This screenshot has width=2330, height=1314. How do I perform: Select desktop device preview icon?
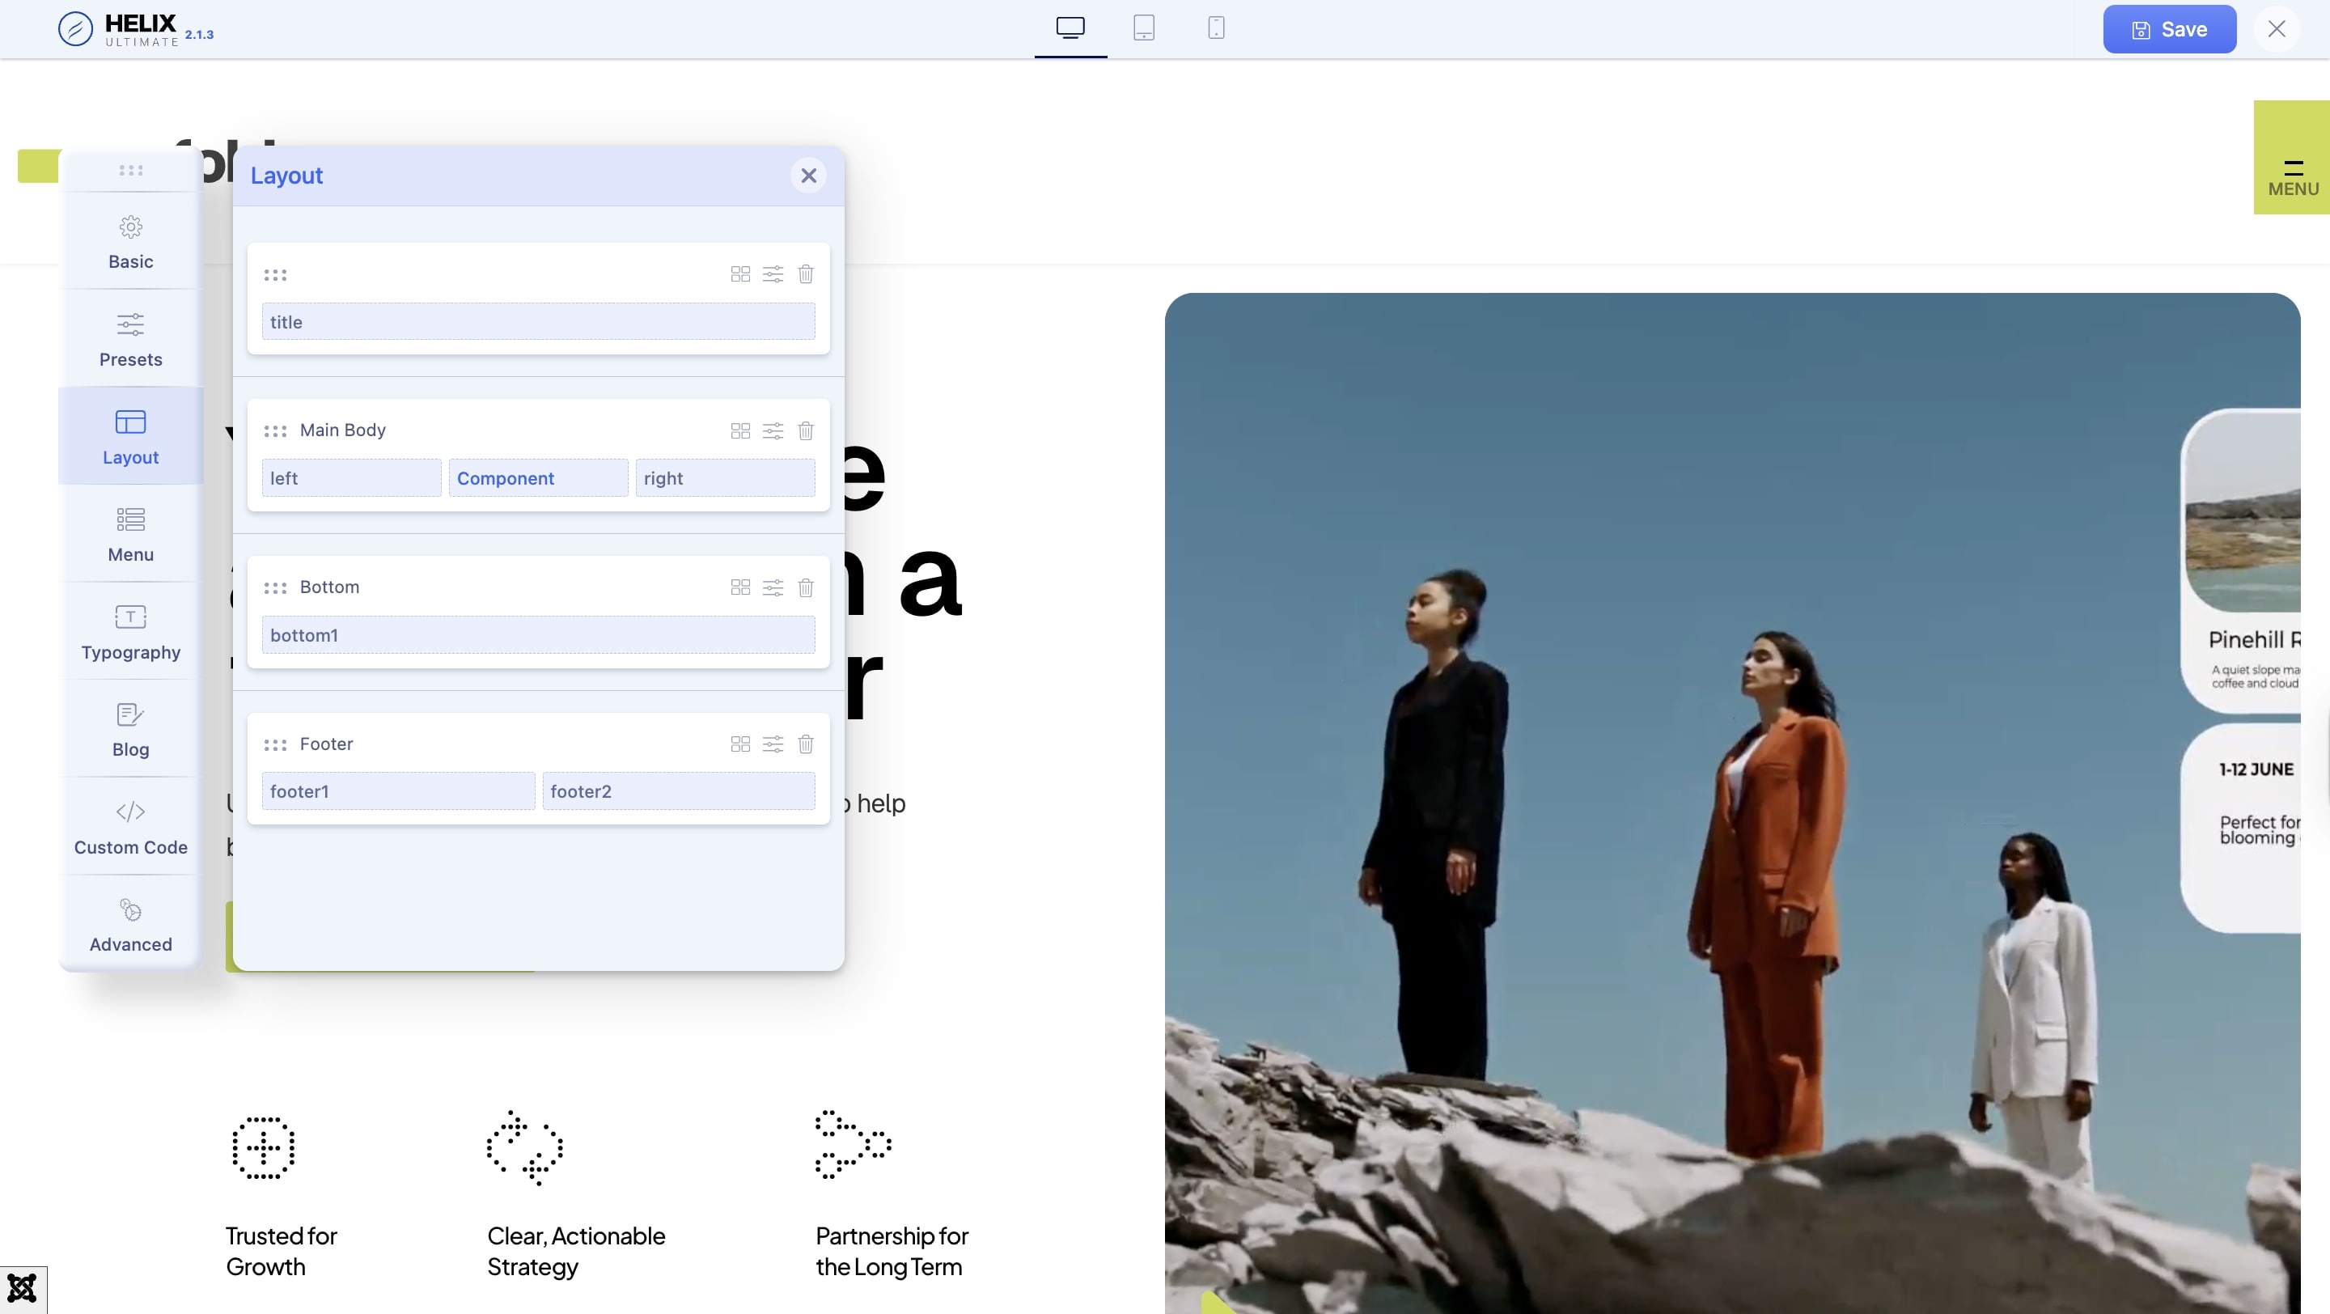click(x=1070, y=28)
